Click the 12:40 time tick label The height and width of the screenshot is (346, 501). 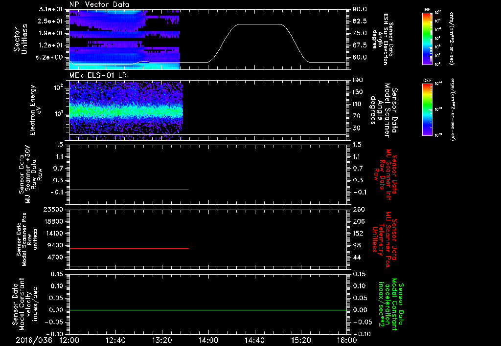(x=115, y=340)
